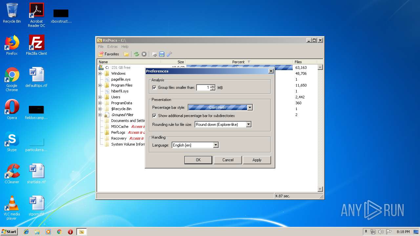Open FileZilla Client desktop icon
Viewport: 420px width, 236px height.
tap(36, 45)
